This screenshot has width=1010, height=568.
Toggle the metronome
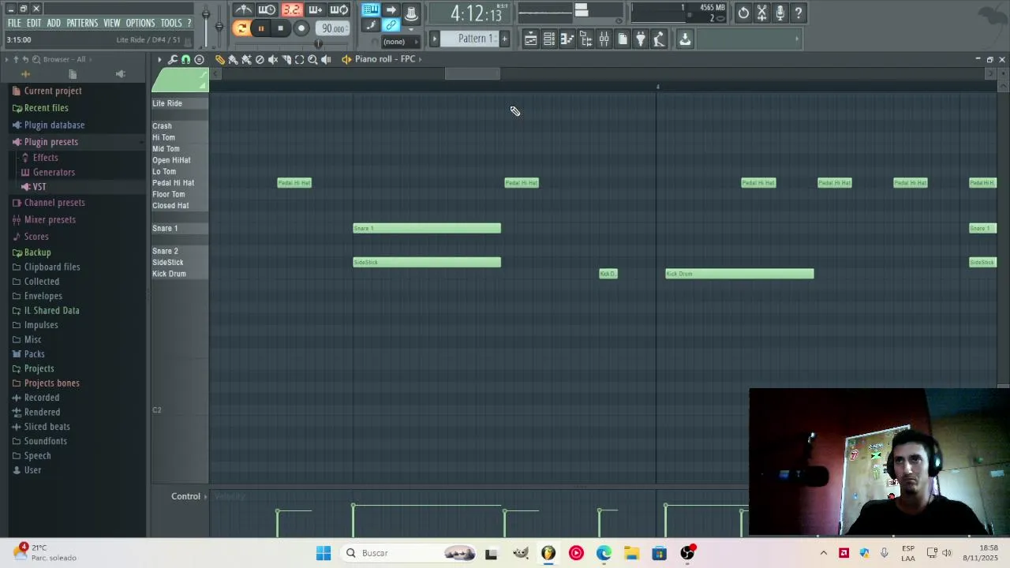(244, 10)
